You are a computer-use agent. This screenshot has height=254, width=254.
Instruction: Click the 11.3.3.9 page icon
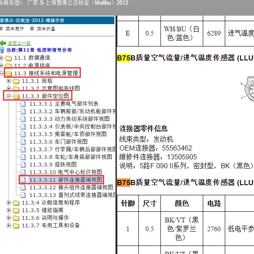pyautogui.click(x=23, y=164)
